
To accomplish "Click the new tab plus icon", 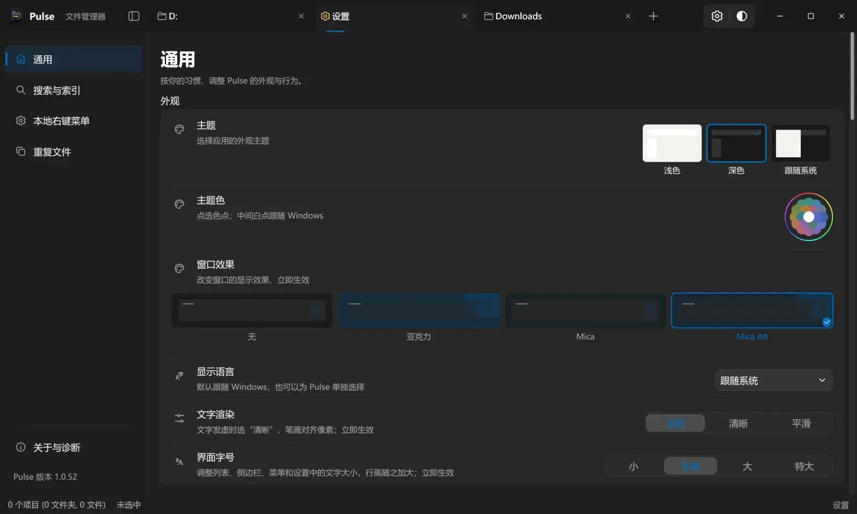I will 653,16.
